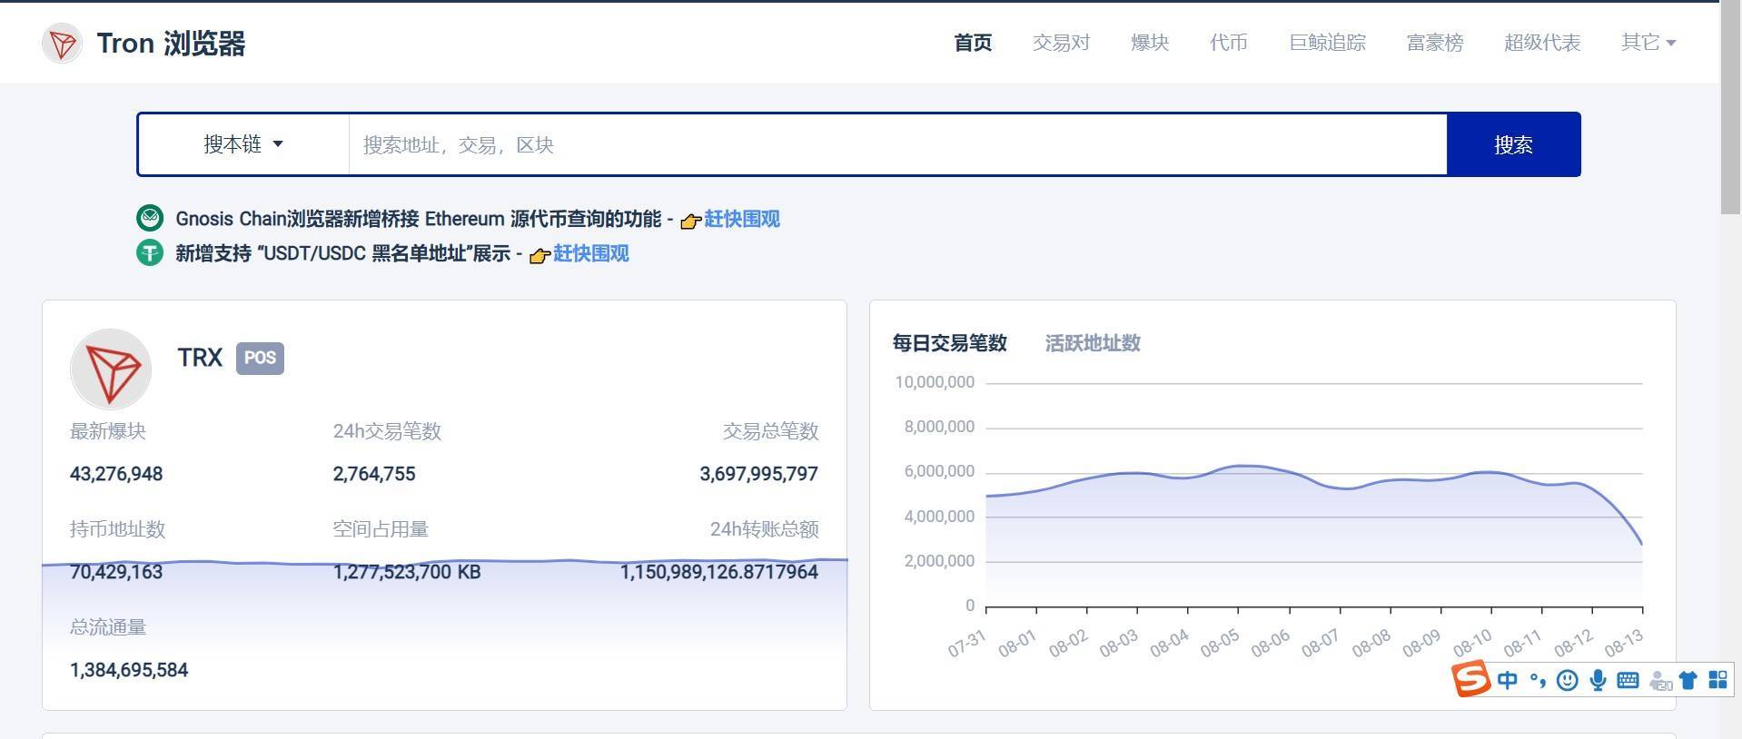This screenshot has width=1742, height=739.
Task: Click the green USDT announcement icon
Action: 150,253
